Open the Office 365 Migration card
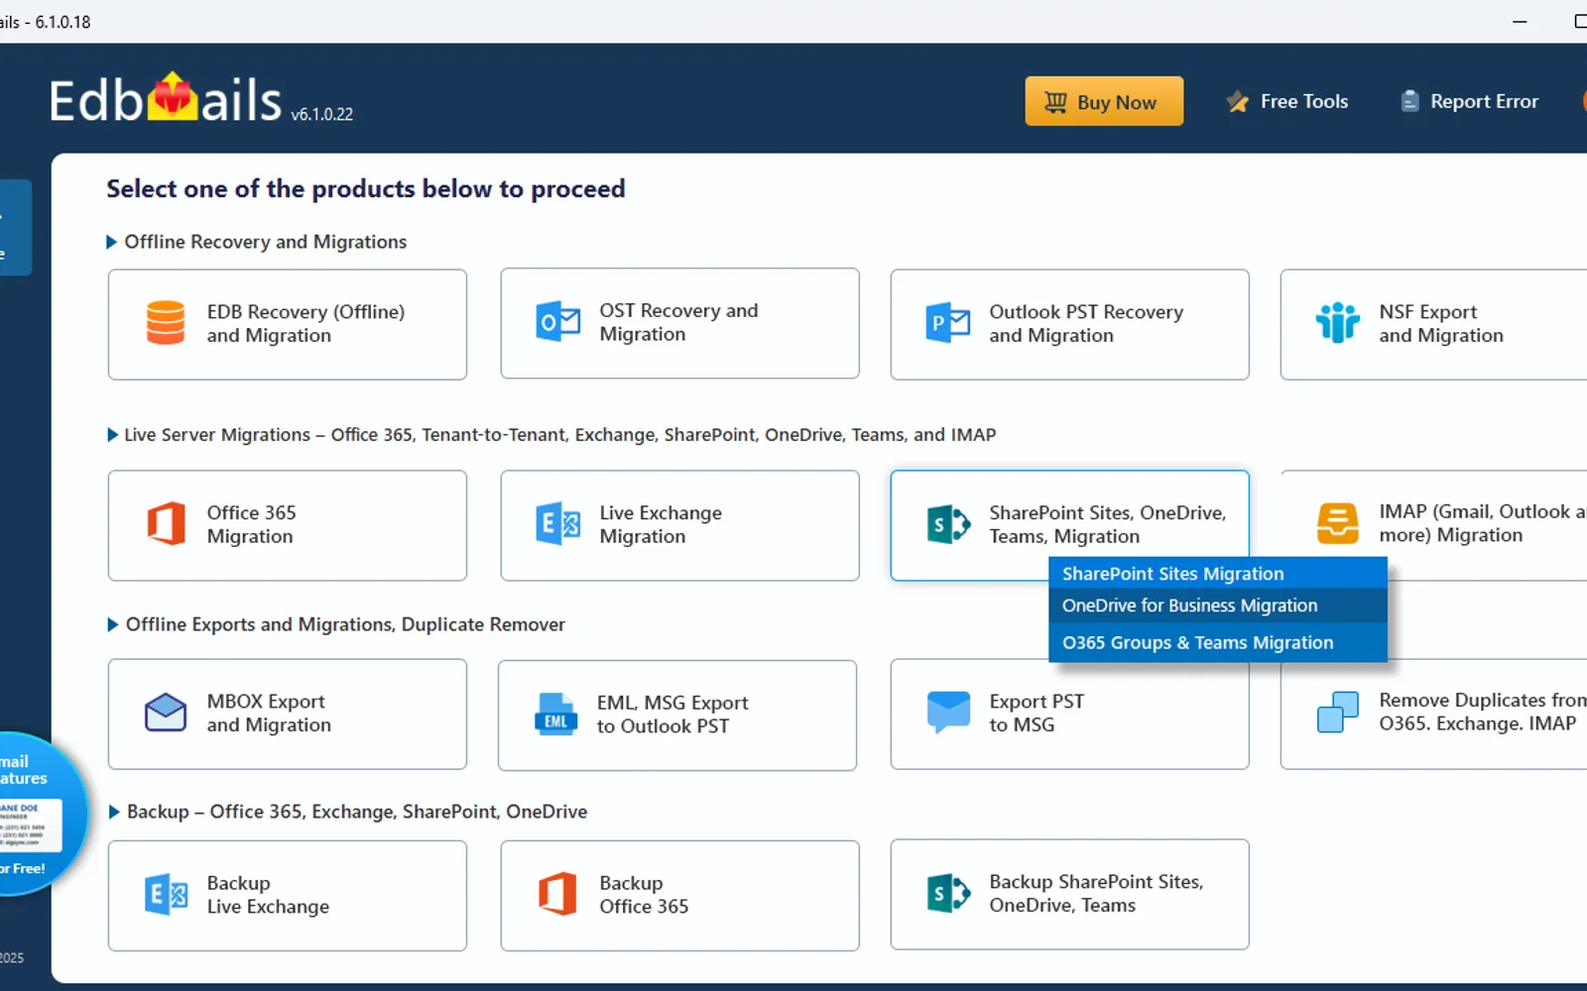This screenshot has width=1587, height=991. click(x=288, y=525)
